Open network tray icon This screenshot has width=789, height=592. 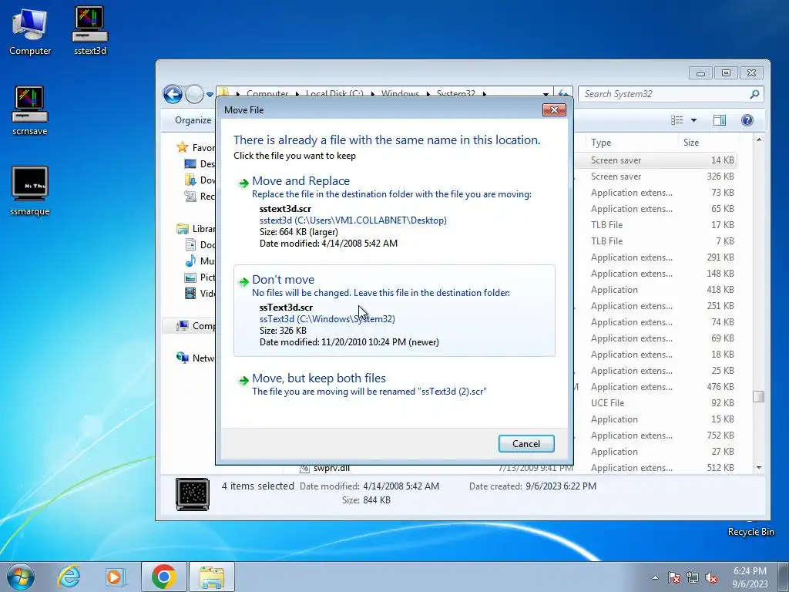point(693,577)
